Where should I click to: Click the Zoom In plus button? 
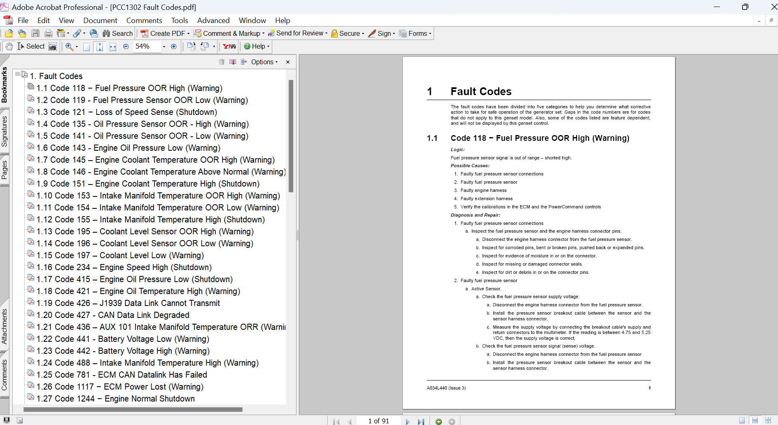point(174,47)
